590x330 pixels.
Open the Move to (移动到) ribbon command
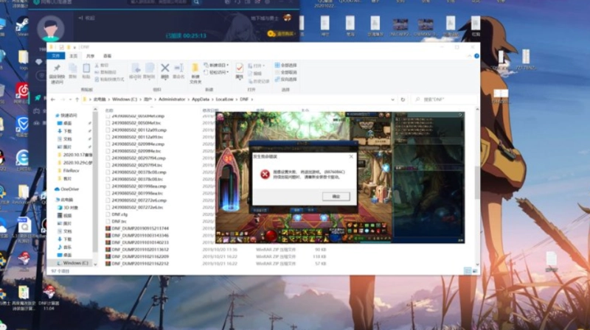135,71
